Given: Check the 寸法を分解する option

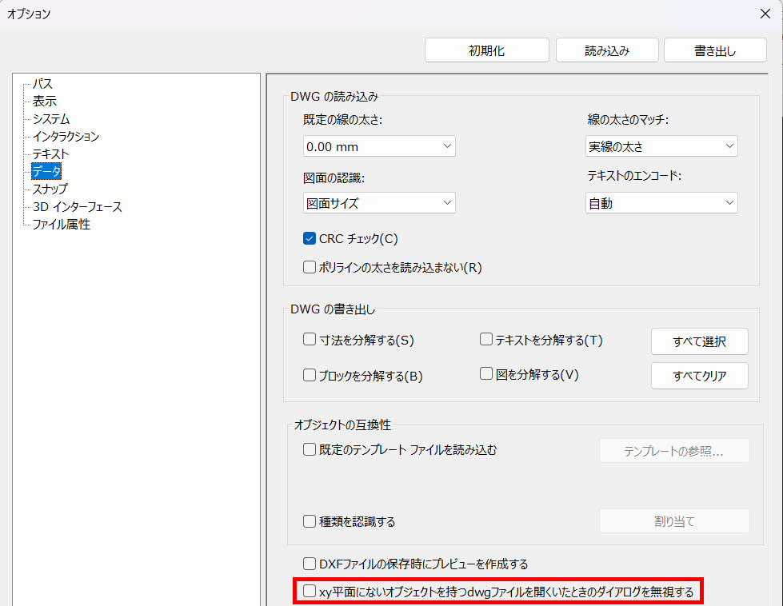Looking at the screenshot, I should click(309, 340).
